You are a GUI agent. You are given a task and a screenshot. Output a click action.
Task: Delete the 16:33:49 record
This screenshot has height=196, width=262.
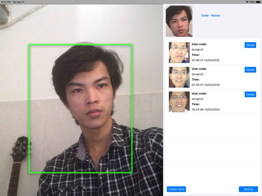coord(250,95)
